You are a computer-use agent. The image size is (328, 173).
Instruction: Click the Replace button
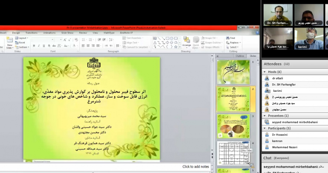tap(233, 42)
